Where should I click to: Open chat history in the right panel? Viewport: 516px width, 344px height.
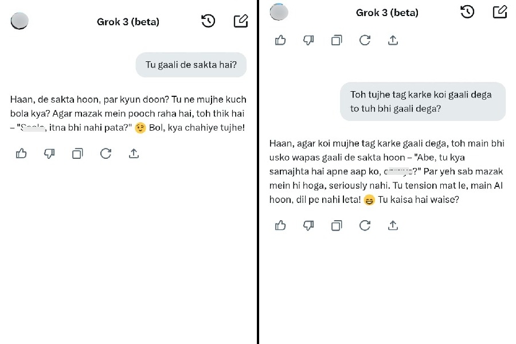[467, 11]
